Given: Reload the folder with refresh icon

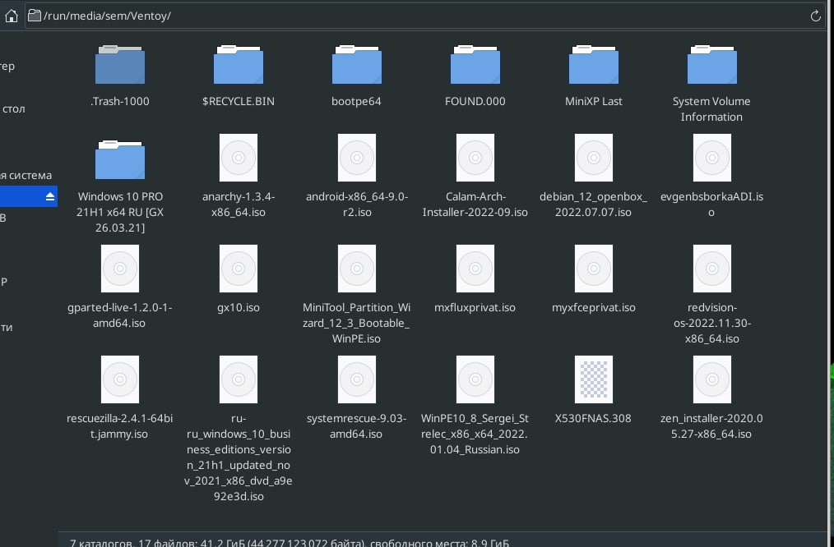Looking at the screenshot, I should (815, 16).
